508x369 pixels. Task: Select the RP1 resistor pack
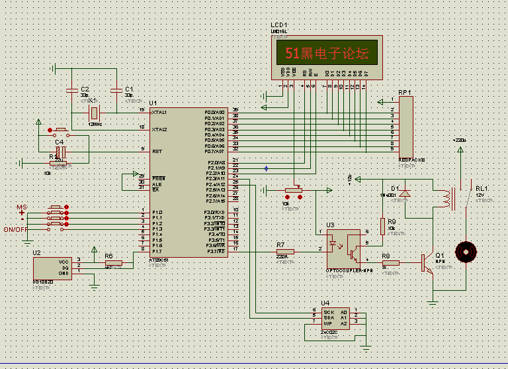(405, 126)
